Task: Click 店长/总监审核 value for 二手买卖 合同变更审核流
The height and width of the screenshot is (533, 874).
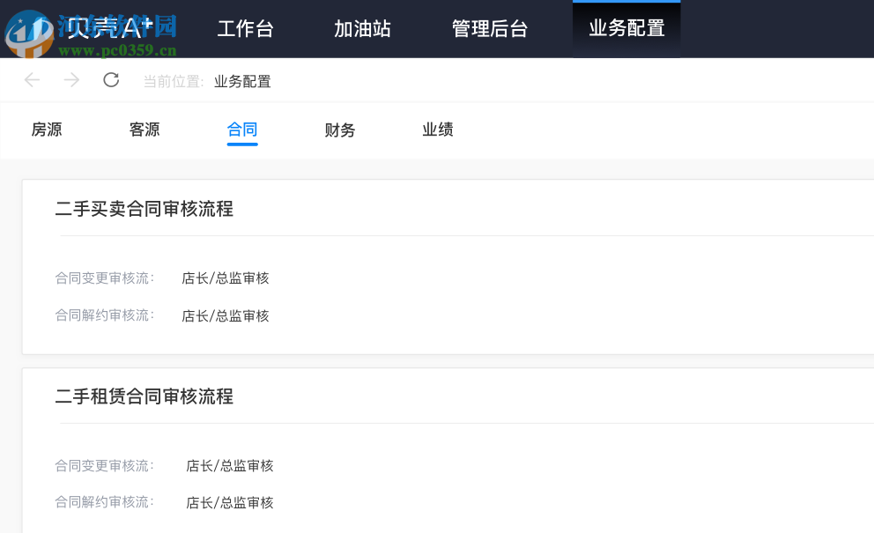Action: click(226, 278)
